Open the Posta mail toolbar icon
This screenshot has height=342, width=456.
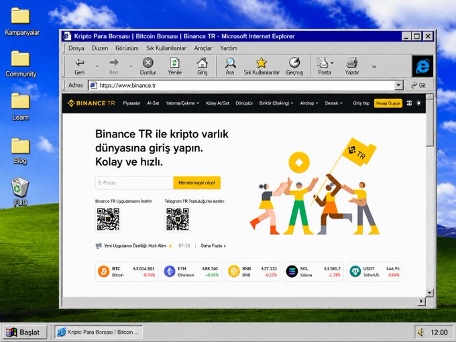(324, 66)
